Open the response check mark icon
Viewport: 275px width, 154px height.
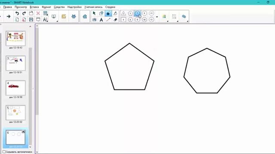pos(64,16)
